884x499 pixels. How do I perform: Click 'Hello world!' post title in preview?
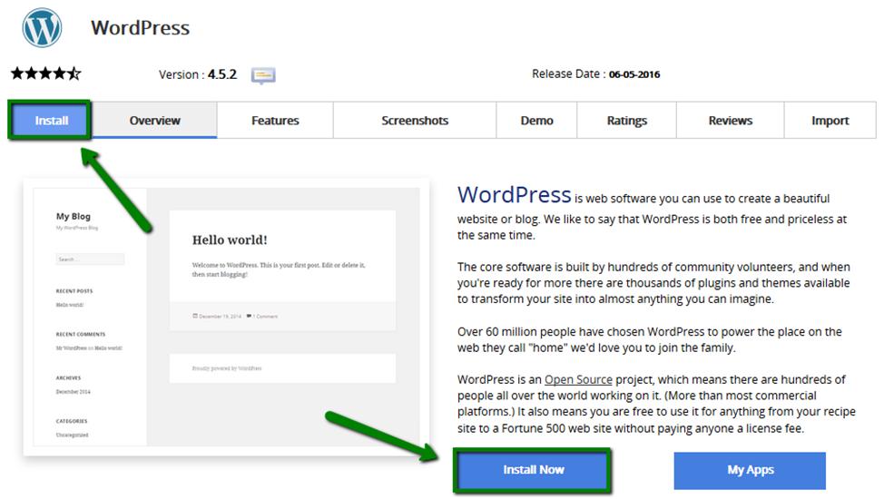point(230,240)
